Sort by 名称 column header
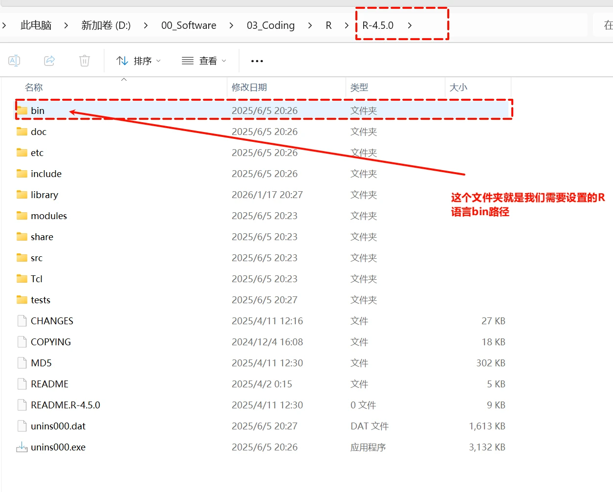This screenshot has width=613, height=492. 34,88
